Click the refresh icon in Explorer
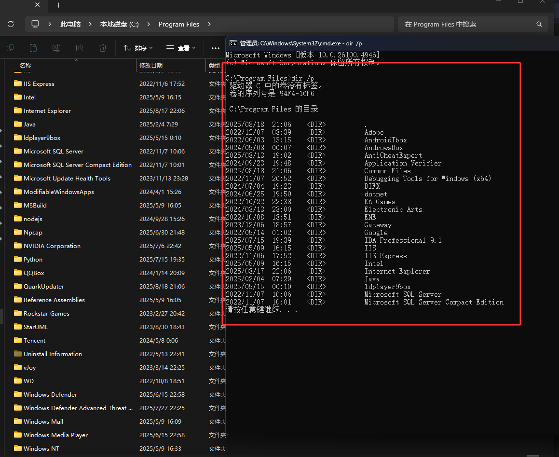This screenshot has height=457, width=559. (11, 24)
